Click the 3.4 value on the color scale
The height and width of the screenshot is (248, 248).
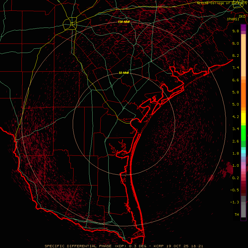(236, 129)
